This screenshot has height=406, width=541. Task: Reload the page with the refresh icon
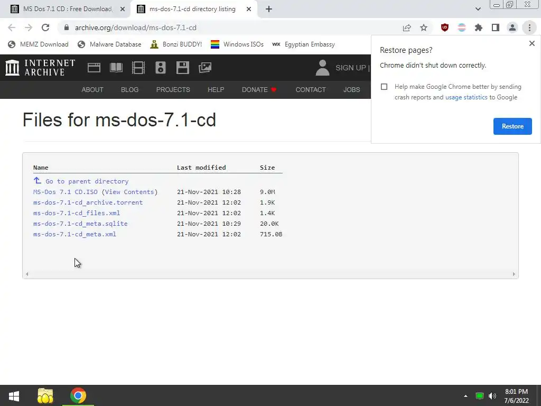45,27
